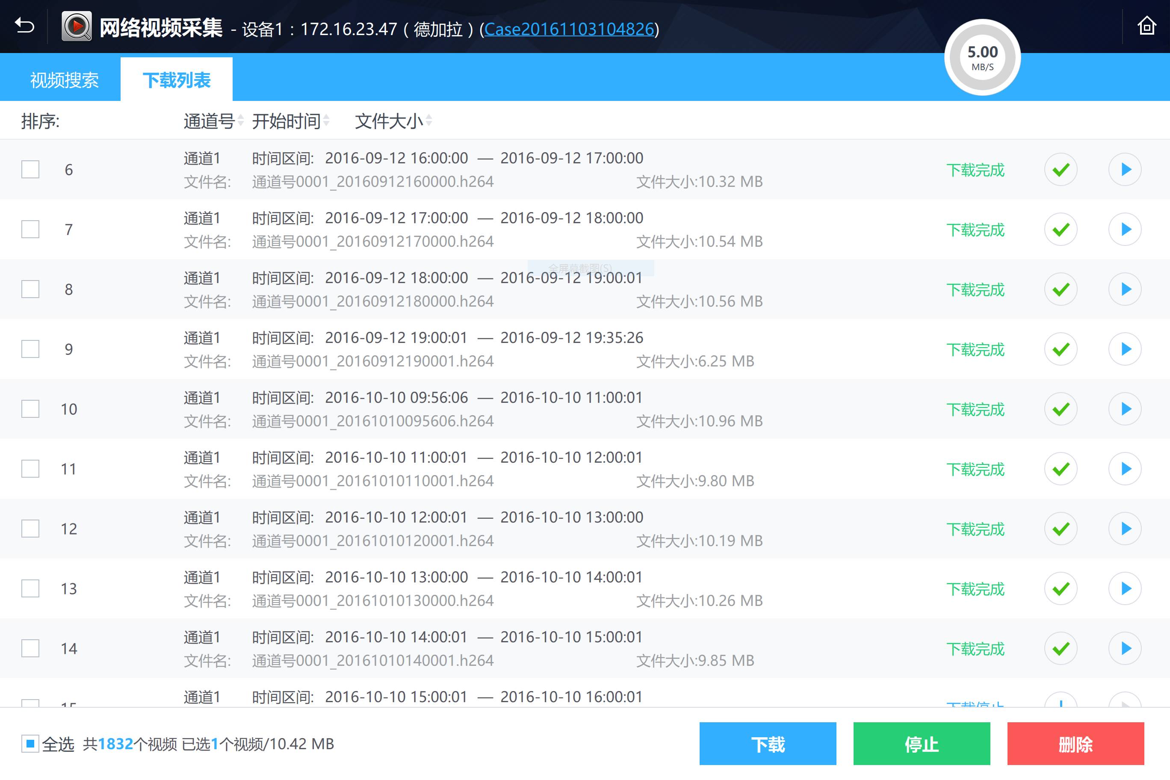Screen dimensions: 1170x780
Task: Open the Case20161103104826 link
Action: coord(569,29)
